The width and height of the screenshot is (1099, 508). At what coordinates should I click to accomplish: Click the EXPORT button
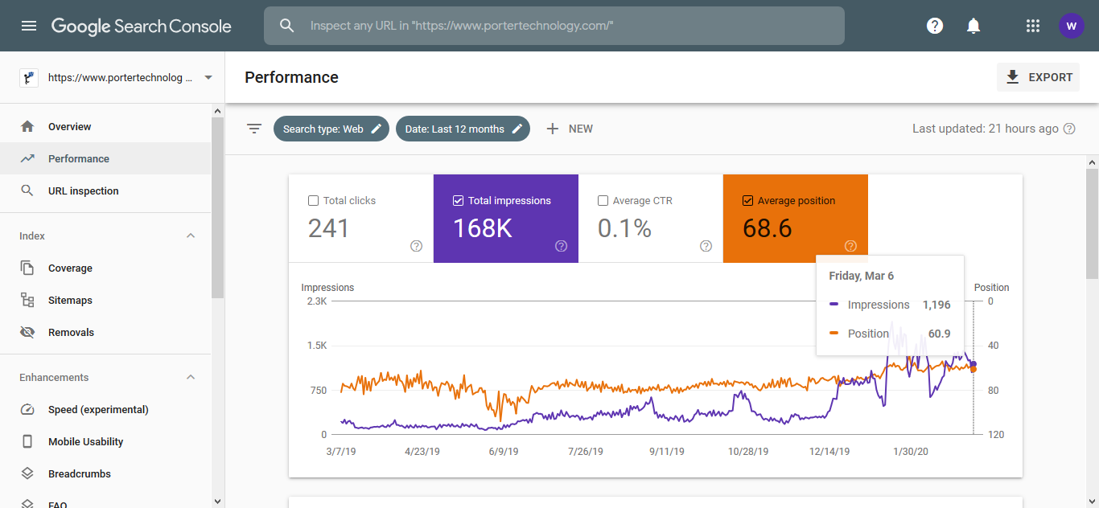pos(1038,77)
